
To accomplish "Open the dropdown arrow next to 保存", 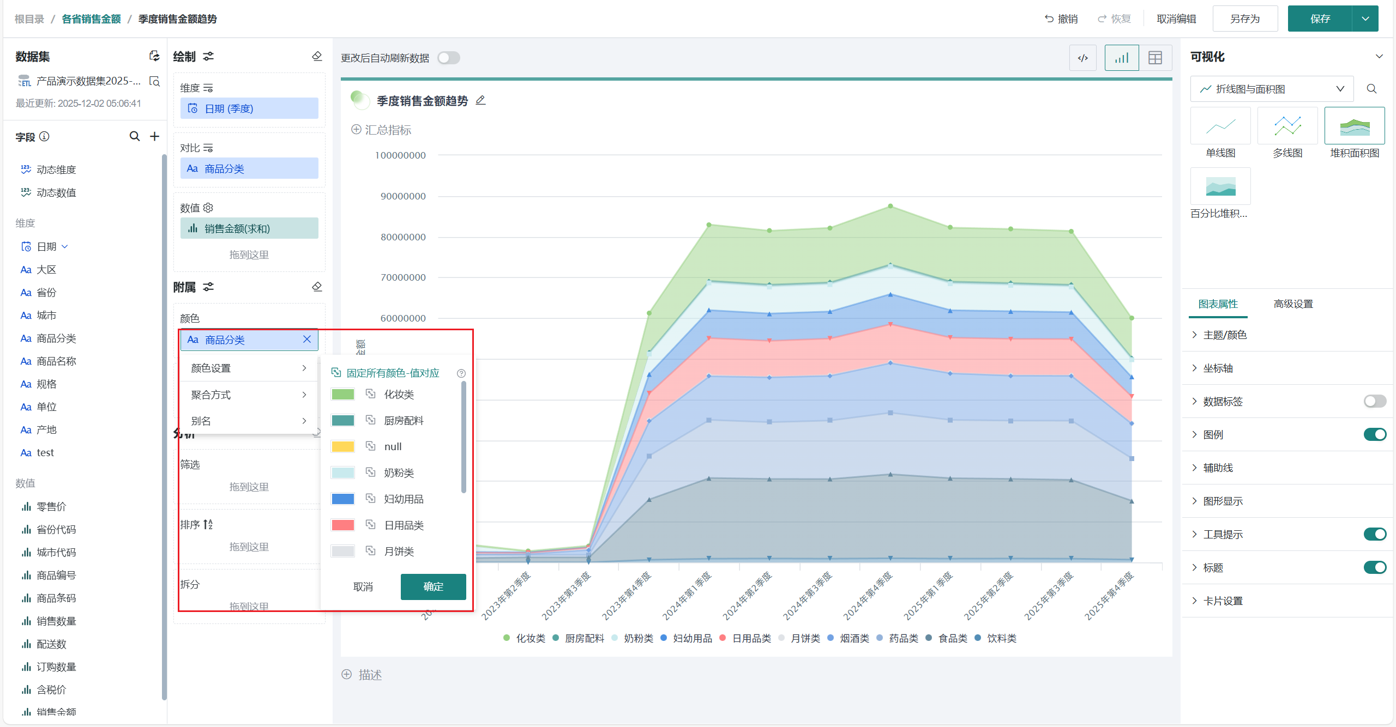I will click(x=1365, y=19).
